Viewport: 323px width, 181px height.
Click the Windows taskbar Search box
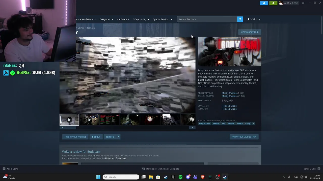121,177
